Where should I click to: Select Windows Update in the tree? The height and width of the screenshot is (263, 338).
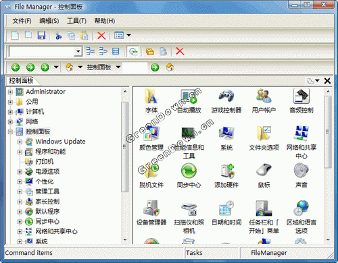coord(60,142)
